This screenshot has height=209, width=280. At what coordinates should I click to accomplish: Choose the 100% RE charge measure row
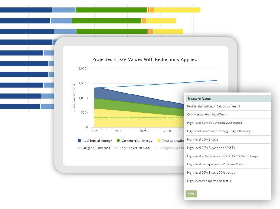[228, 156]
